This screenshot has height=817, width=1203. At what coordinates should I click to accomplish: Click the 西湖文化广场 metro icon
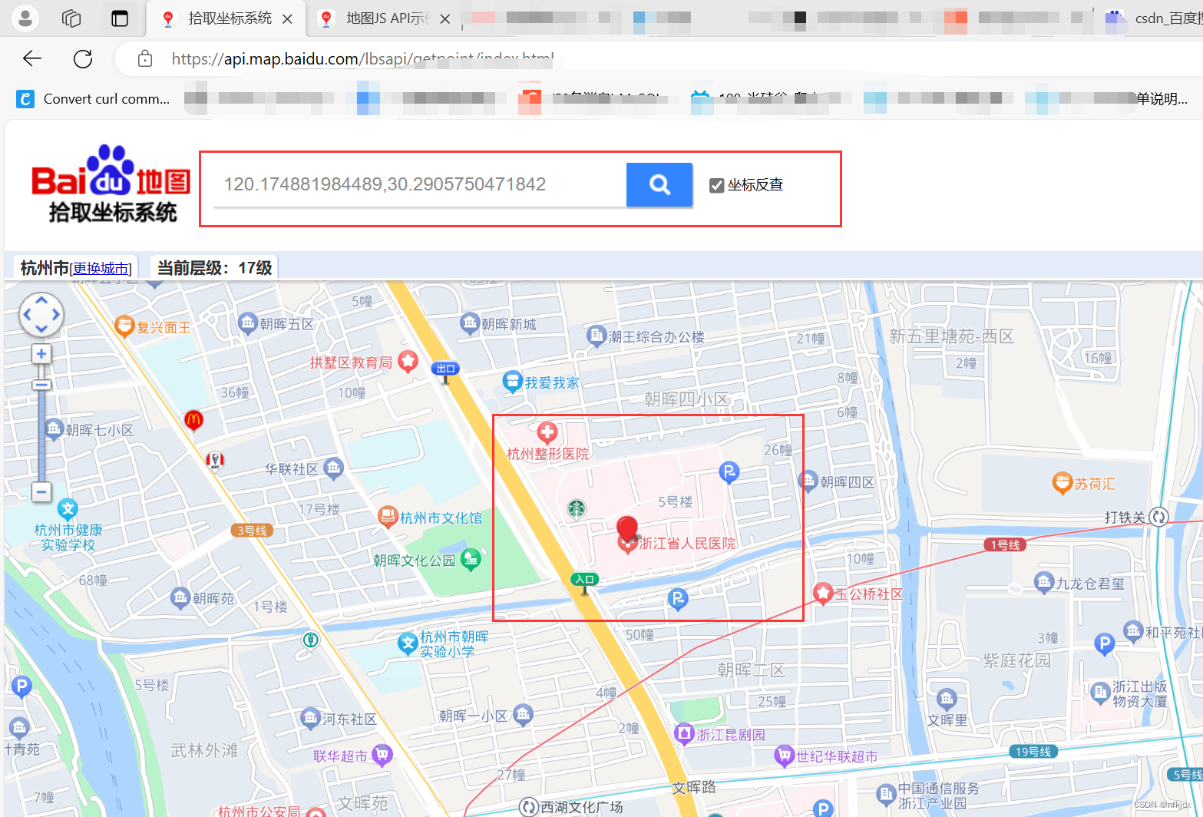pyautogui.click(x=529, y=807)
